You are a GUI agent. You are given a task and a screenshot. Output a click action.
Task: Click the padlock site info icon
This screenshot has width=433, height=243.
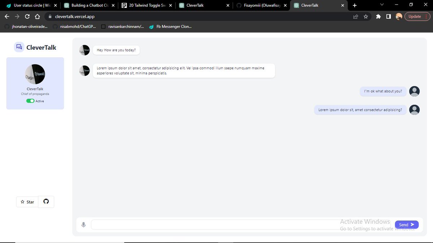(x=50, y=17)
